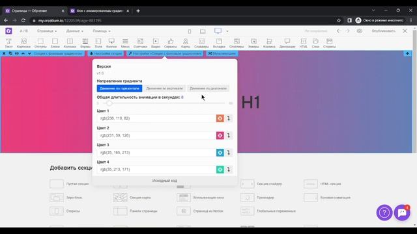417x234 pixels.
Task: Select the Слои (Layers) element
Action: click(315, 43)
